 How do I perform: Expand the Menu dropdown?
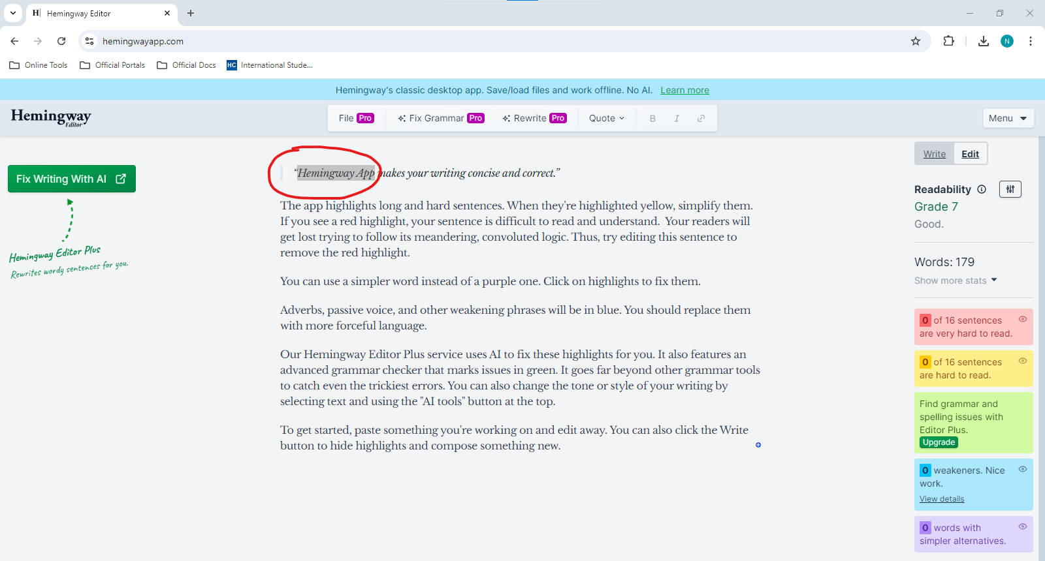[x=1008, y=118]
